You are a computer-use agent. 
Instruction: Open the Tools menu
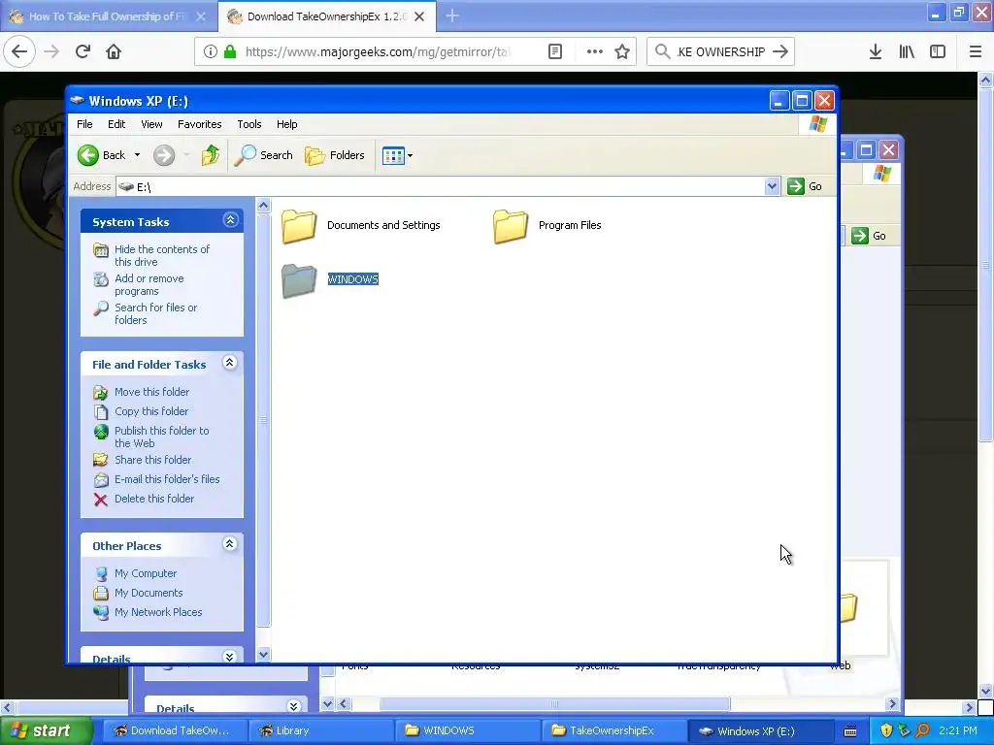pos(249,124)
